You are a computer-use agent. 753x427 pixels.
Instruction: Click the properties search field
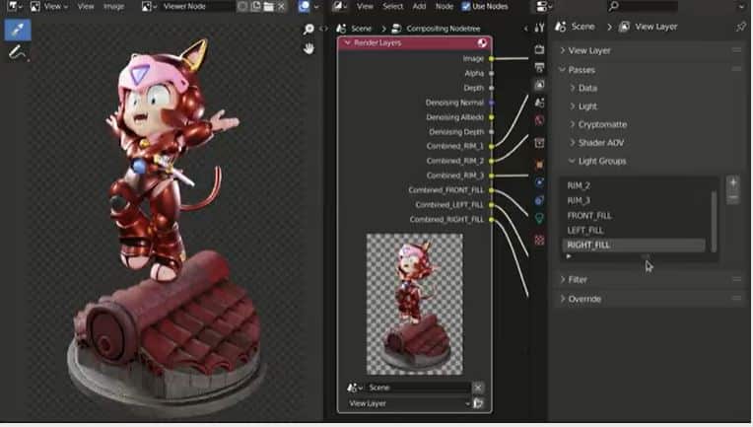tap(643, 6)
